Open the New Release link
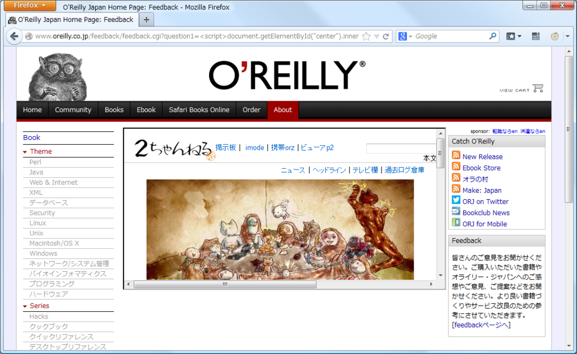Screen dimensions: 577x354 pos(482,156)
